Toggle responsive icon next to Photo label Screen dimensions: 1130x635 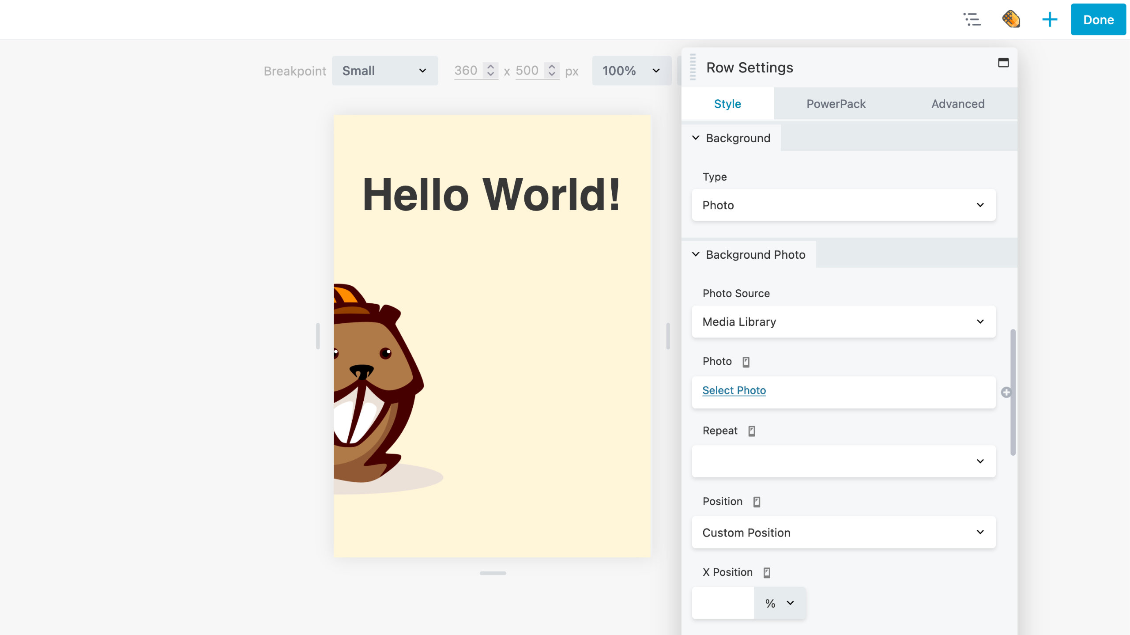click(x=746, y=362)
